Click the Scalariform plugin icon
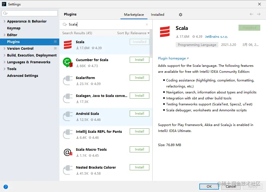Image resolution: width=266 pixels, height=192 pixels. [x=68, y=80]
